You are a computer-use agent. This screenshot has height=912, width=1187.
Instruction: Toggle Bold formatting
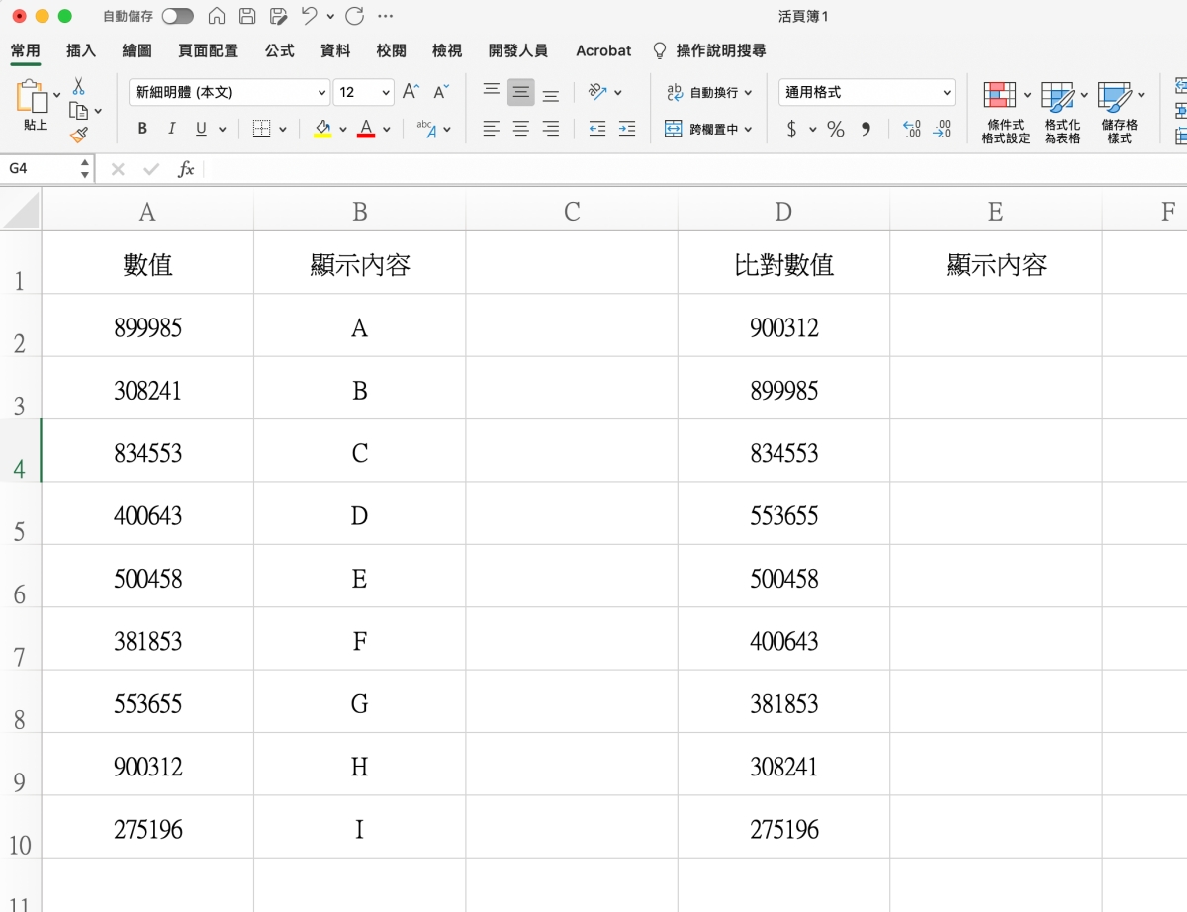[x=142, y=129]
